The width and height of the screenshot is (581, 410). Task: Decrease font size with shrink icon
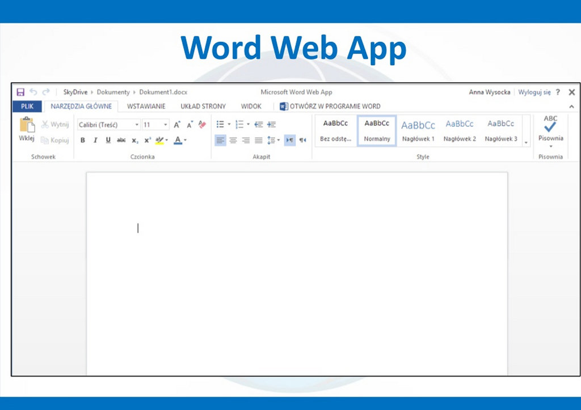[x=190, y=125]
